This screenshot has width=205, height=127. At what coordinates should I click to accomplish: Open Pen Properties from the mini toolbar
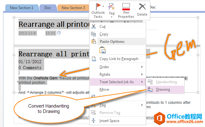click(x=126, y=10)
